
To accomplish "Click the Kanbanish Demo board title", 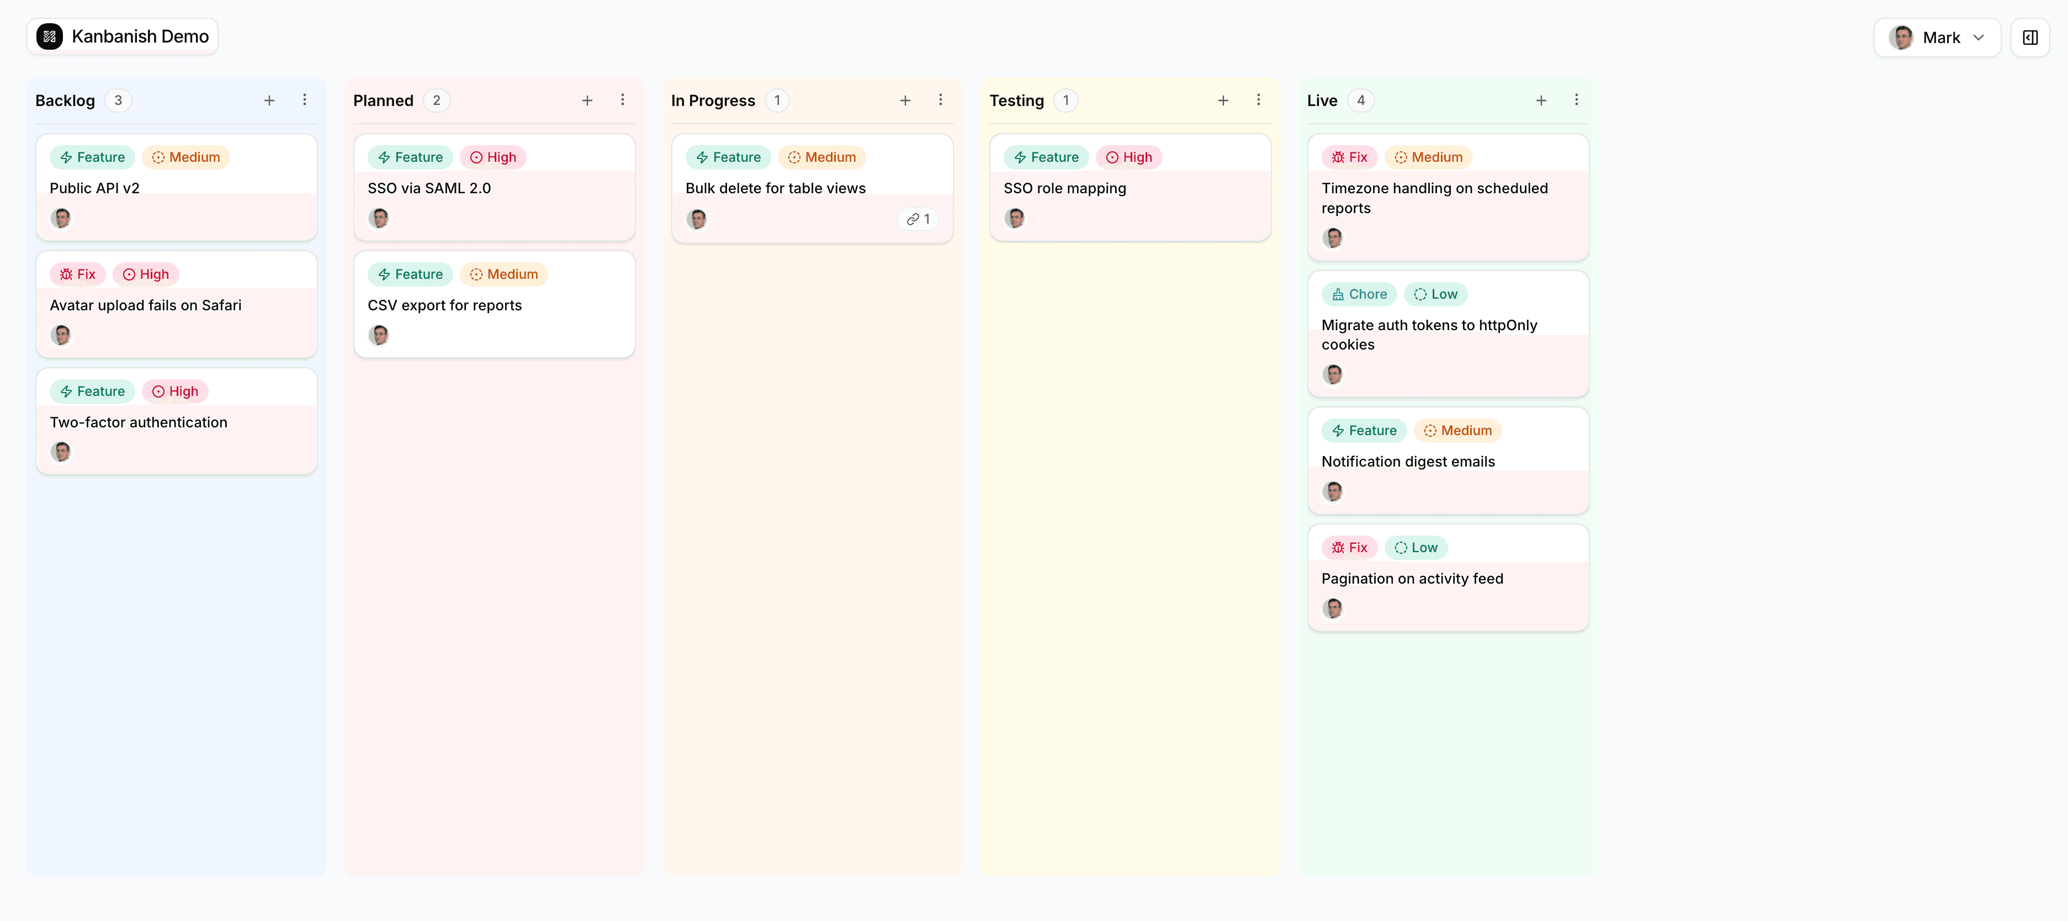I will point(140,36).
